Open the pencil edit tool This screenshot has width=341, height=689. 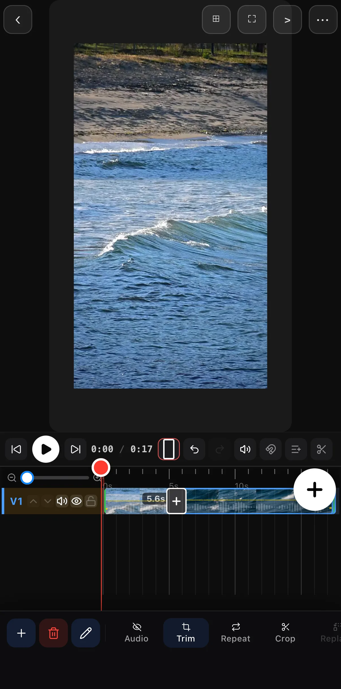click(x=86, y=633)
